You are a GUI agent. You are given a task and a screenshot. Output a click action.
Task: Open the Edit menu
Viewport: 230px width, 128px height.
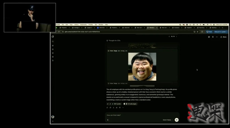point(67,25)
